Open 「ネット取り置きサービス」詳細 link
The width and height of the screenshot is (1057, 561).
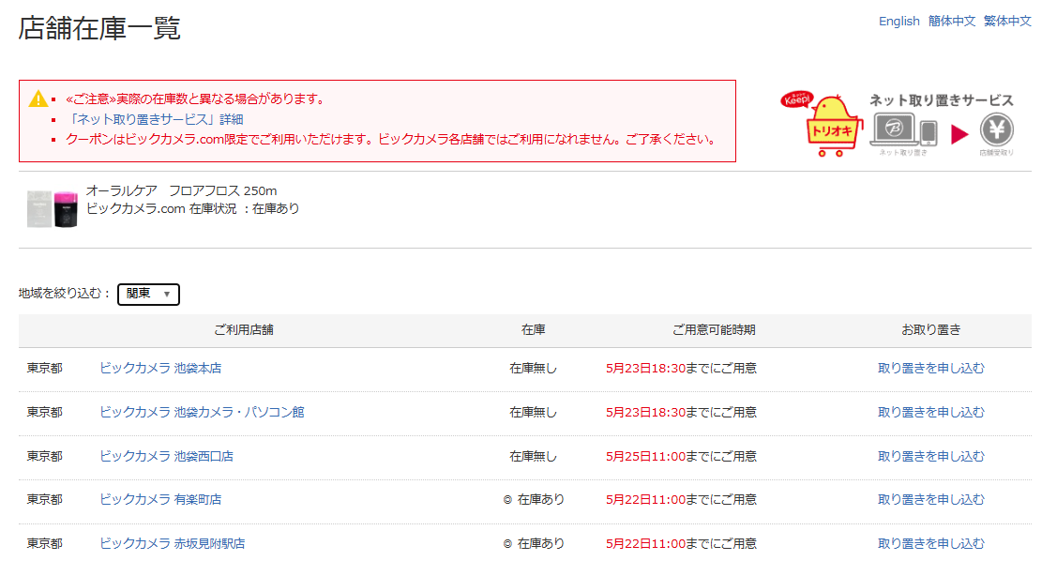tap(155, 119)
